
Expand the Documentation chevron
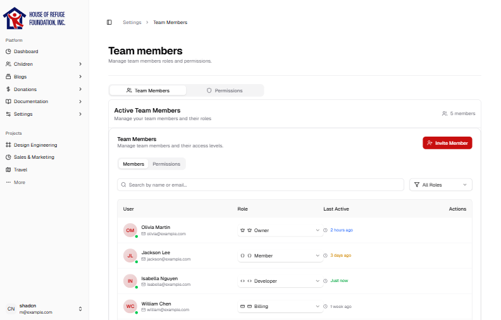(80, 102)
